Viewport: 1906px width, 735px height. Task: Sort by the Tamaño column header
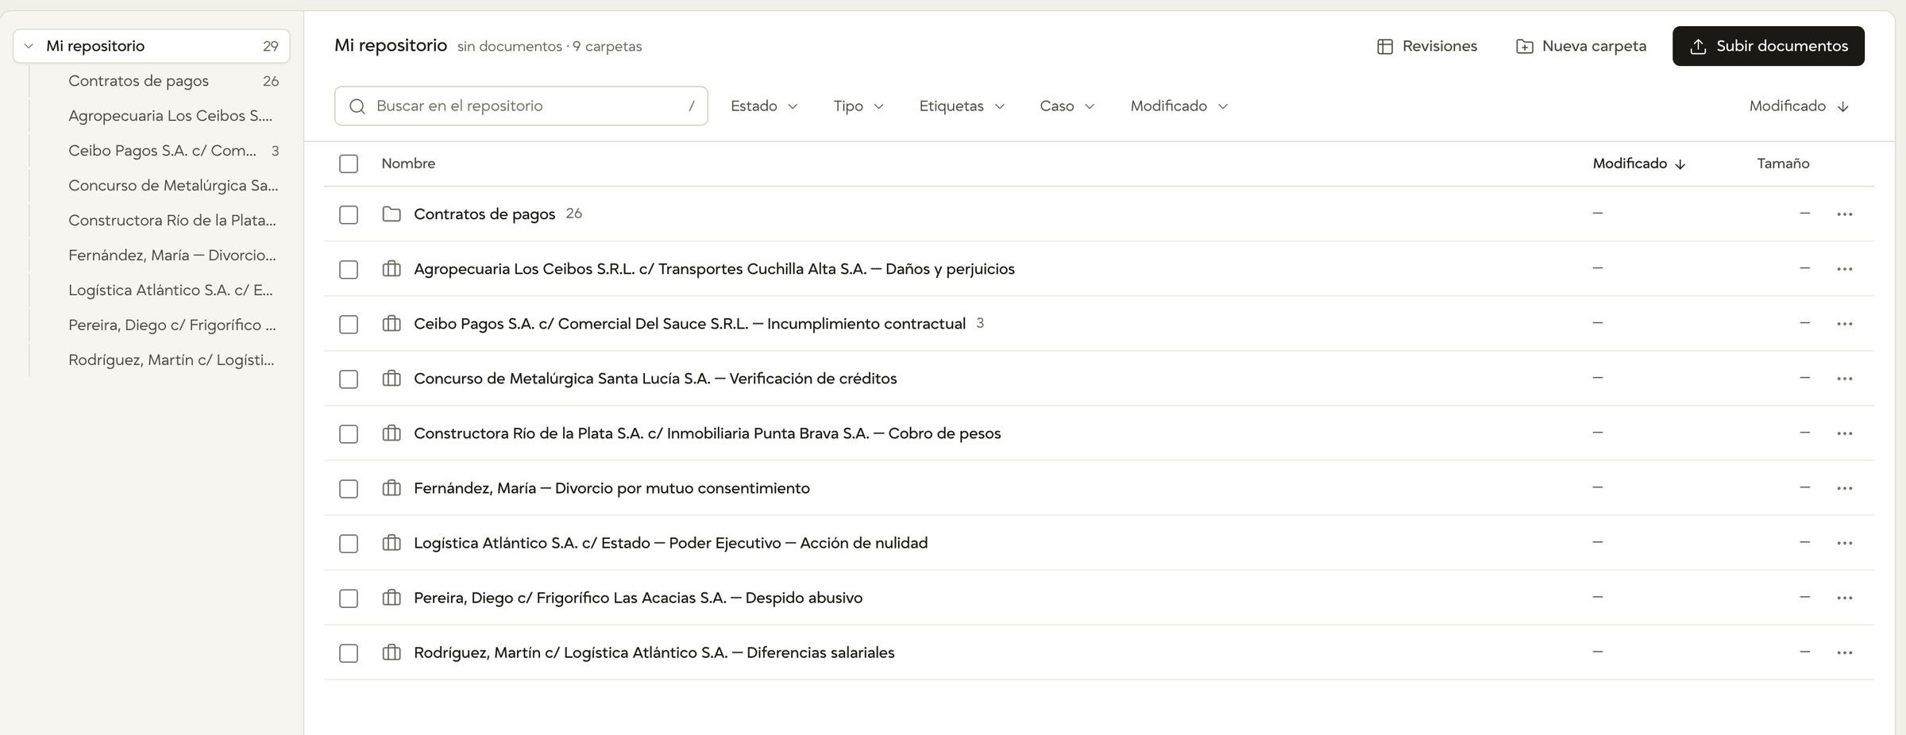[1783, 164]
